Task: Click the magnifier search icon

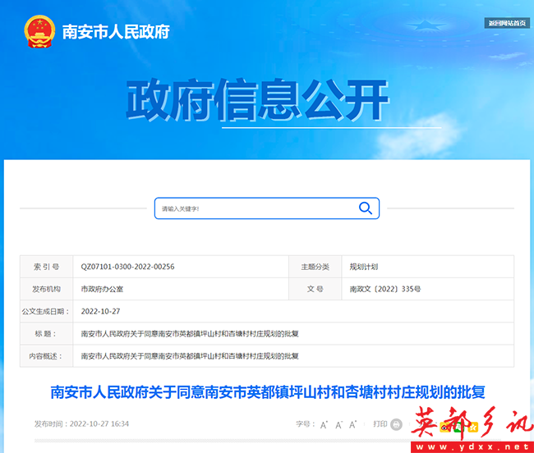Action: click(366, 208)
